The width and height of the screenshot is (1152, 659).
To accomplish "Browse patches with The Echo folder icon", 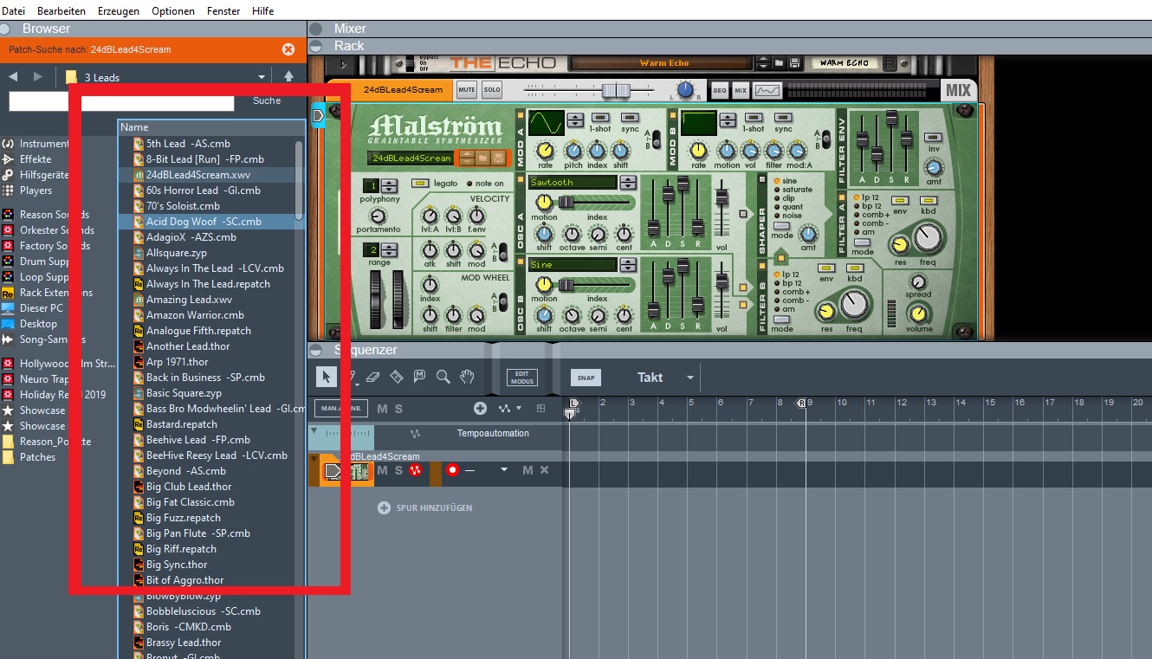I will [x=780, y=63].
